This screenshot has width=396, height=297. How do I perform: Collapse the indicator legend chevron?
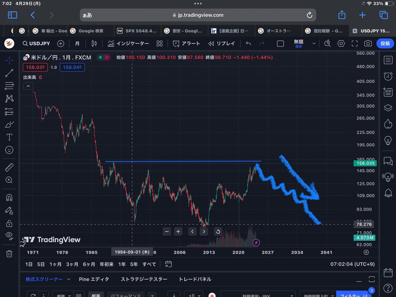pyautogui.click(x=28, y=86)
